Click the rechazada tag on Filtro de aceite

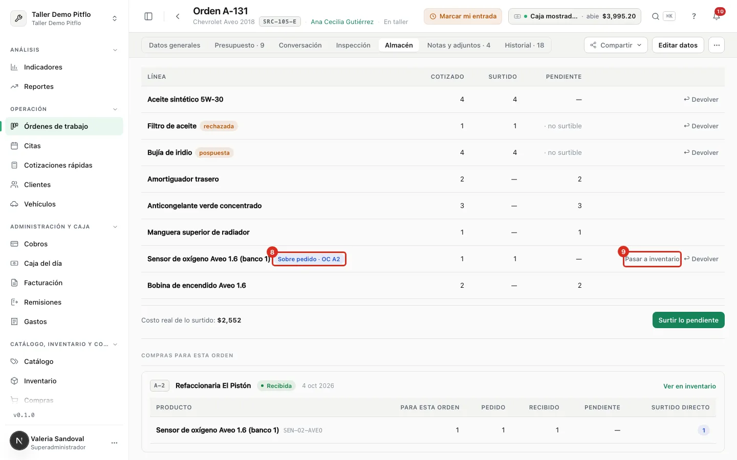[x=219, y=126]
